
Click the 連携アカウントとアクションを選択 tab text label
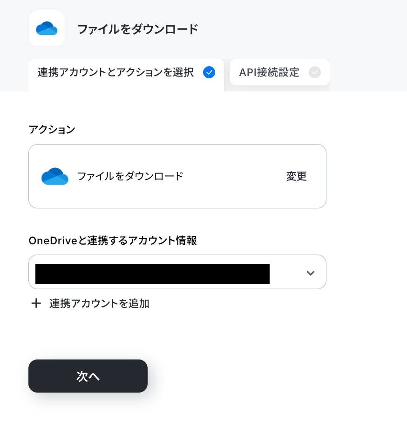(115, 72)
